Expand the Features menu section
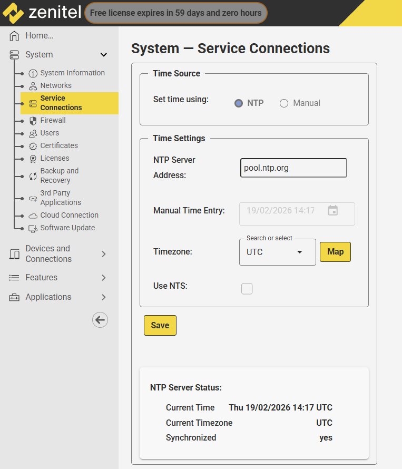The height and width of the screenshot is (469, 402). click(104, 278)
